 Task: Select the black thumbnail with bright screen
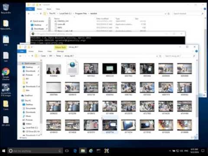[110, 70]
